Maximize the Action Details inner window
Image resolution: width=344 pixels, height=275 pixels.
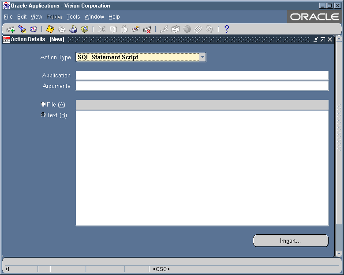[322, 39]
